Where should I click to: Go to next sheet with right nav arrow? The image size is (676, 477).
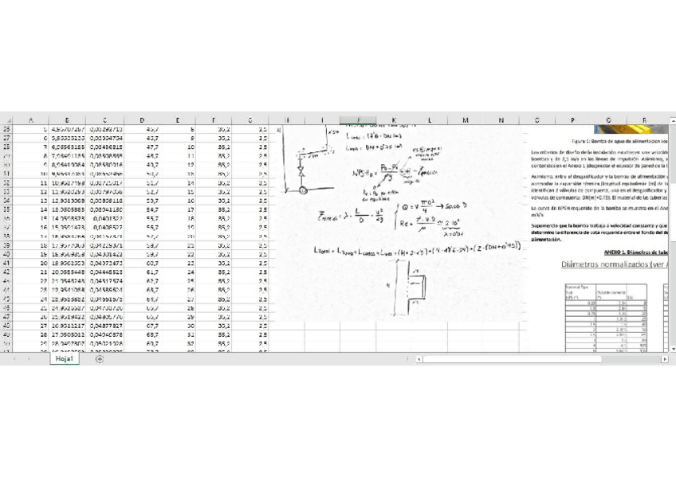pos(29,359)
